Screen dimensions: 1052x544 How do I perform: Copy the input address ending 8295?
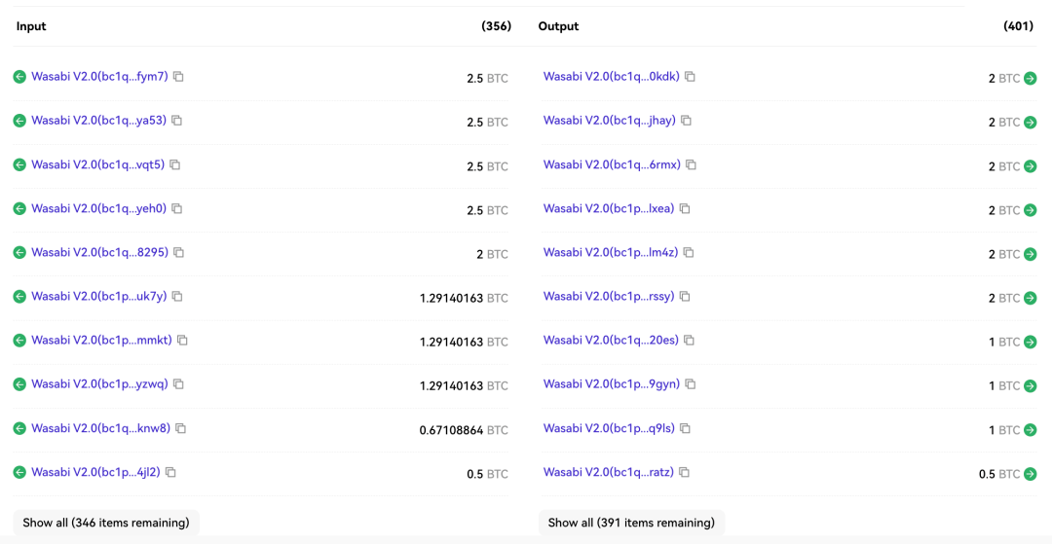coord(179,253)
